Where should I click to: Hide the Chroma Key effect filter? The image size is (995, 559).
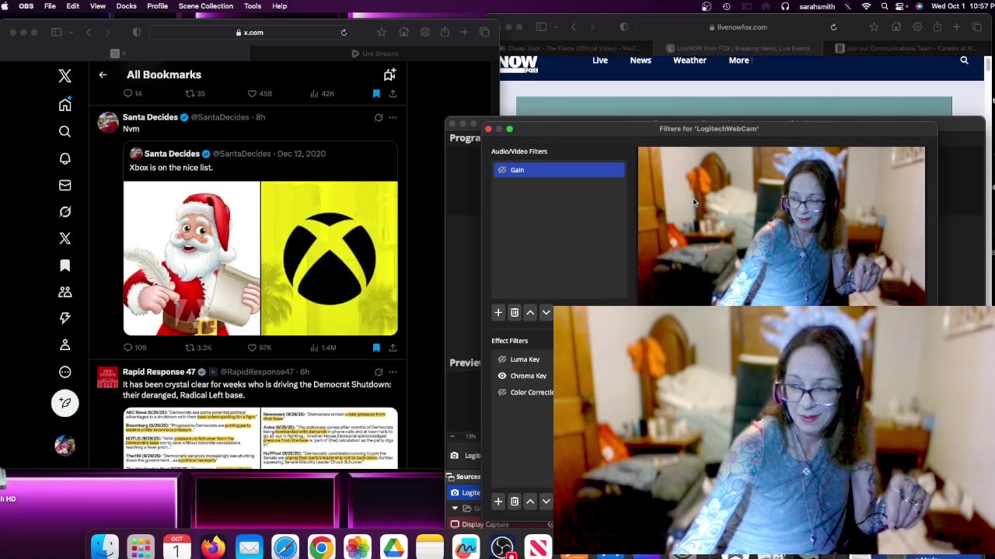[x=502, y=376]
